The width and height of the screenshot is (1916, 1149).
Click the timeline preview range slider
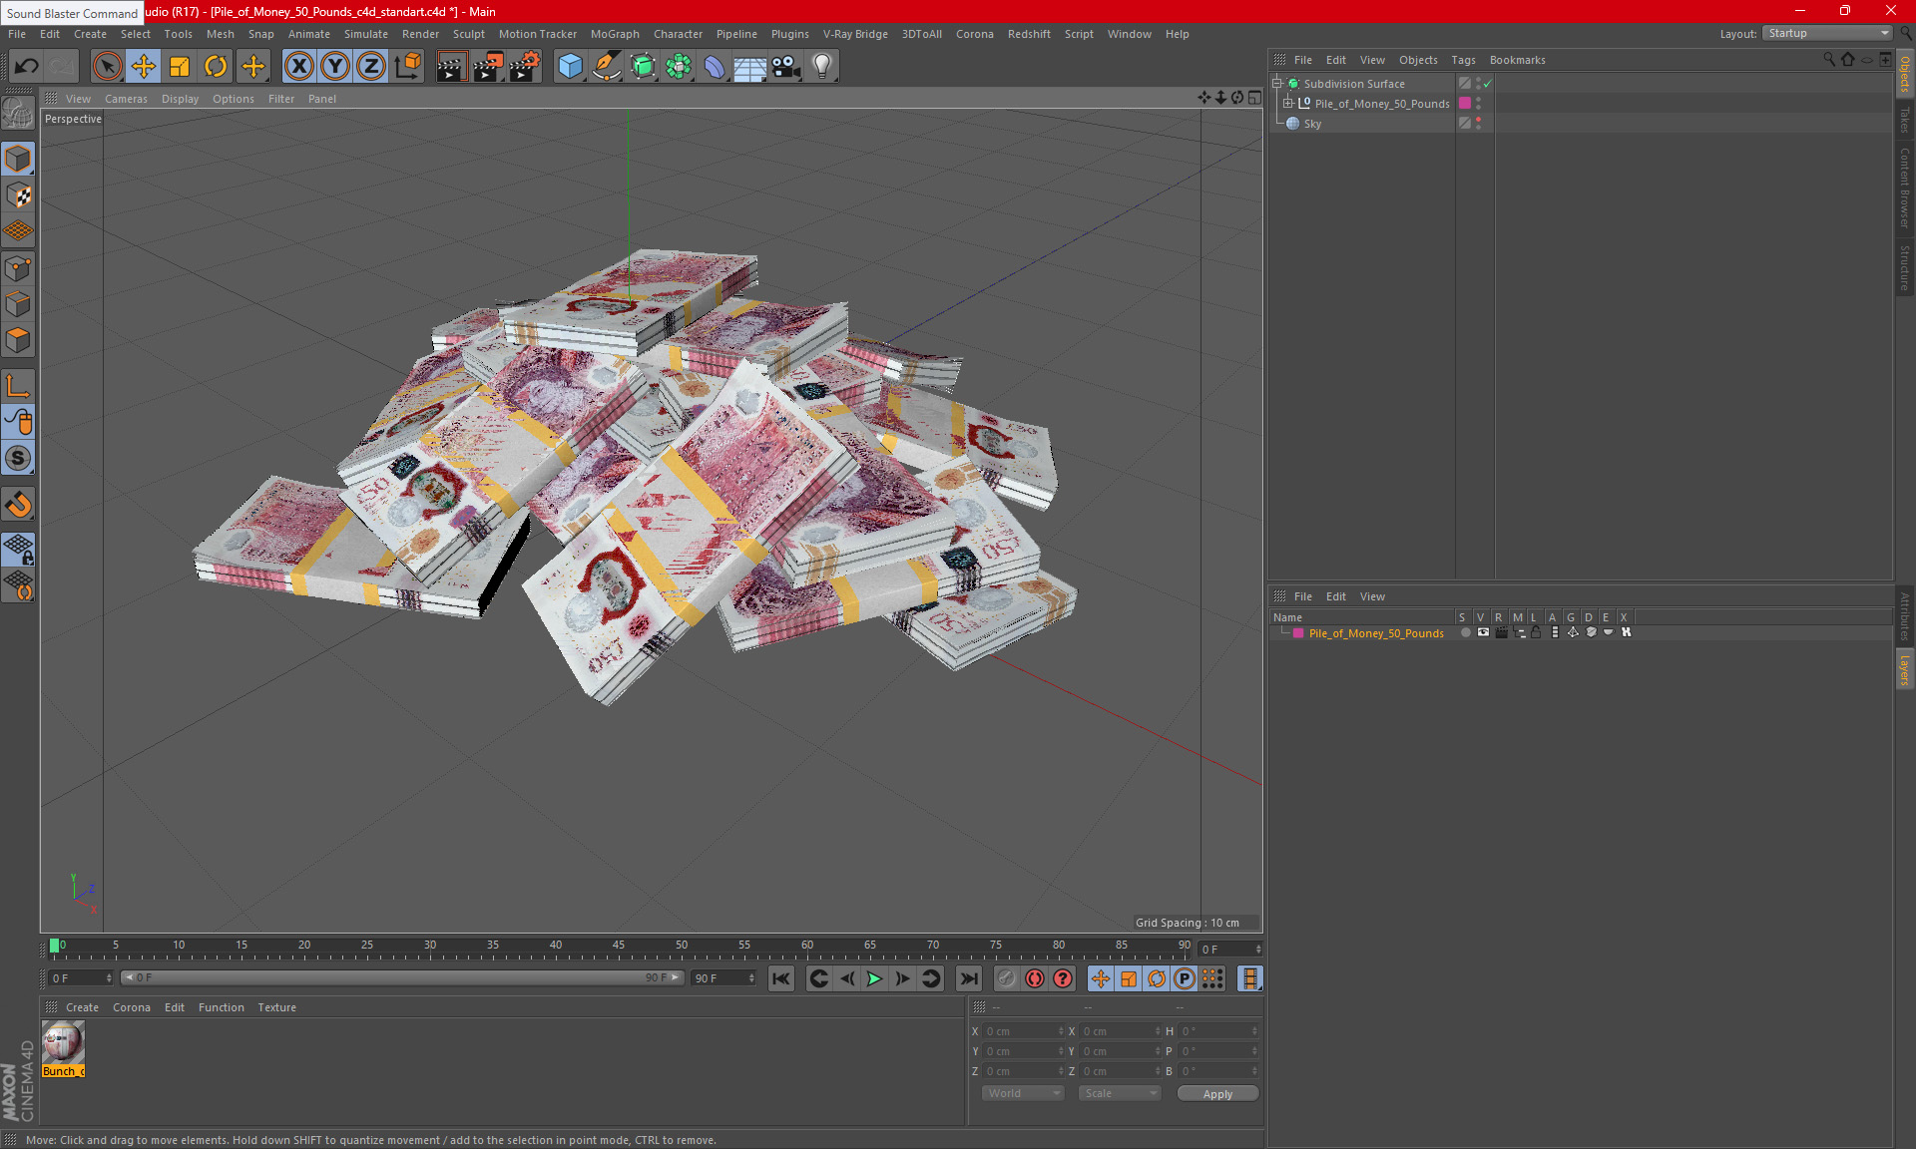[x=402, y=977]
